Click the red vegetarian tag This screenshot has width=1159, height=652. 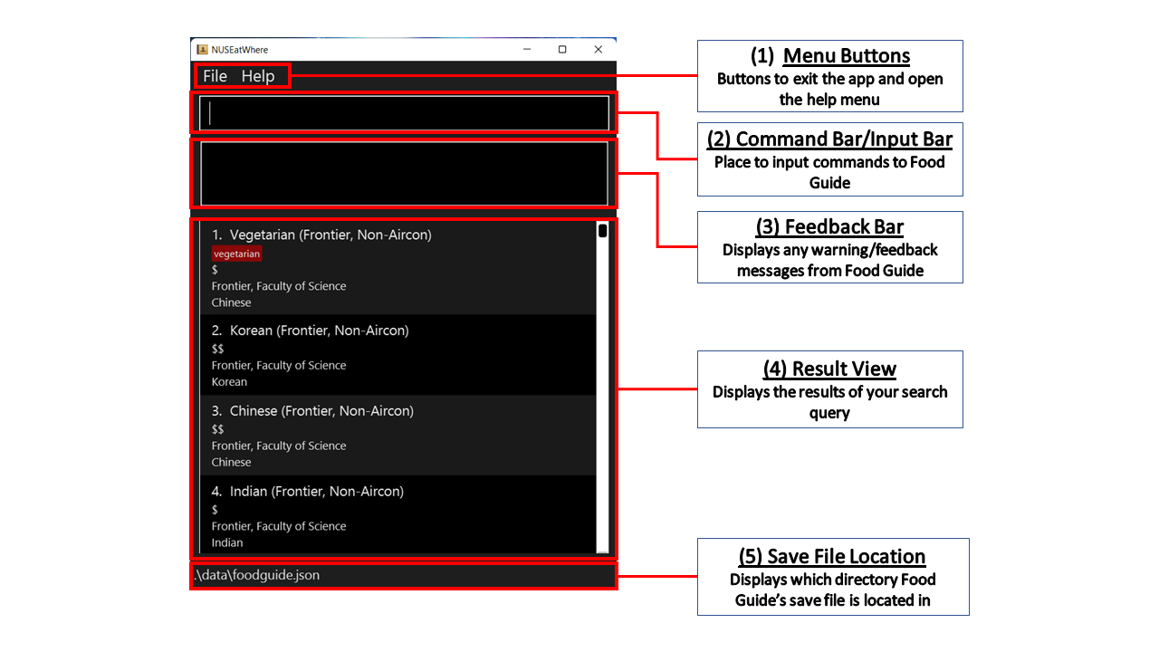point(237,254)
